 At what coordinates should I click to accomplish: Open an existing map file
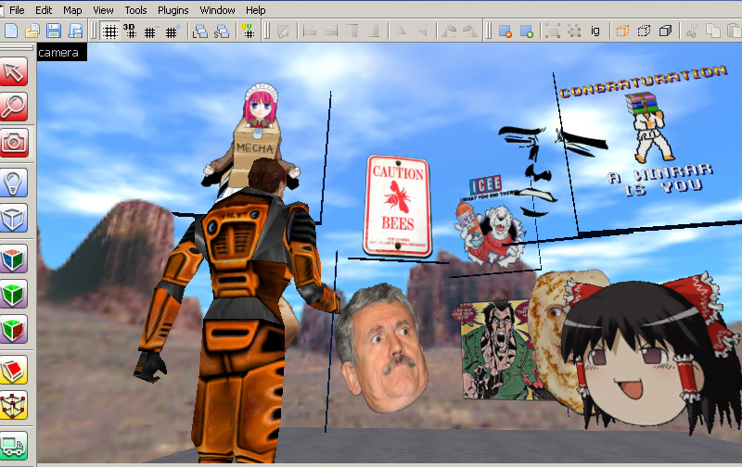(32, 31)
